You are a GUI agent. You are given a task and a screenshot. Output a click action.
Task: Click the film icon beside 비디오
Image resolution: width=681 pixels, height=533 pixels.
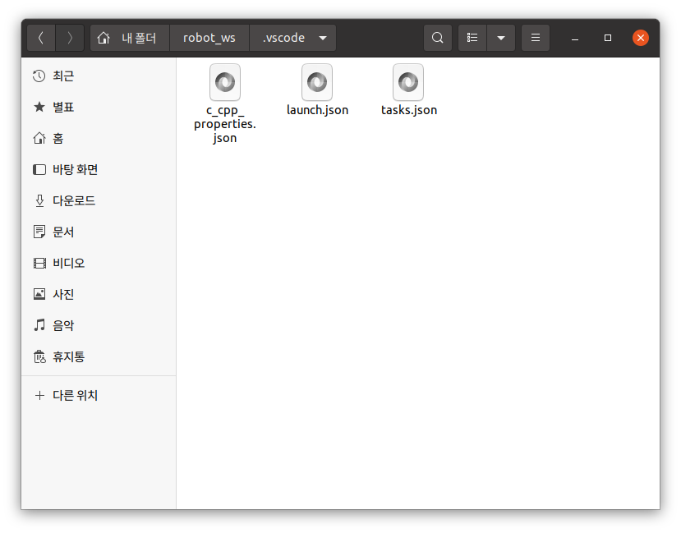pos(39,263)
